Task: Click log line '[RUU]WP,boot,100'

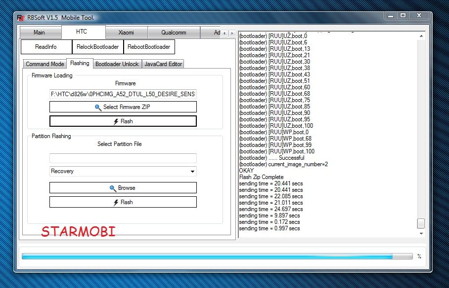Action: coord(276,151)
